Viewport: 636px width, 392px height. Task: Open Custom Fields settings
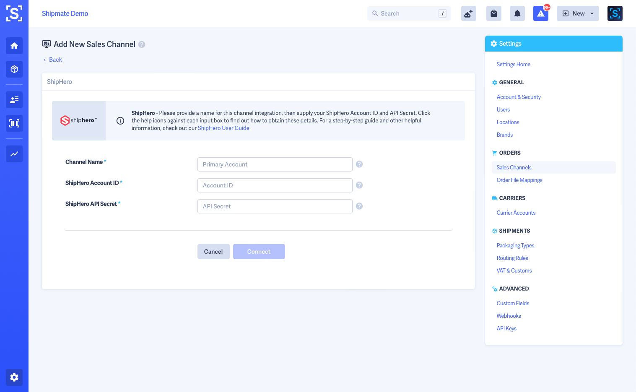pos(513,303)
